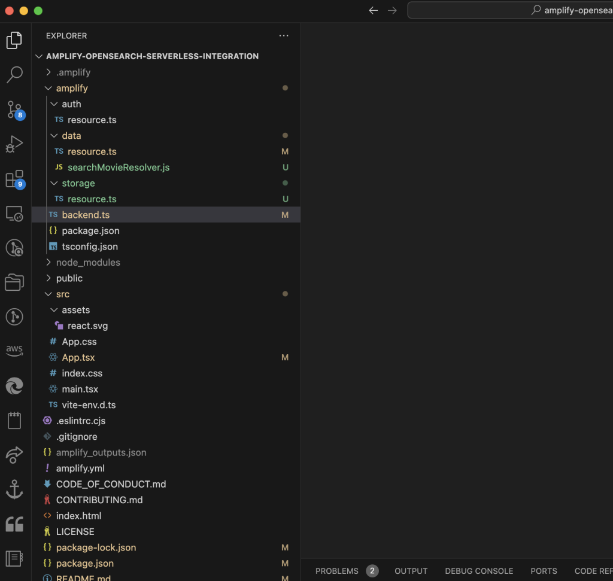Open the DEBUG CONSOLE tab

pos(479,571)
